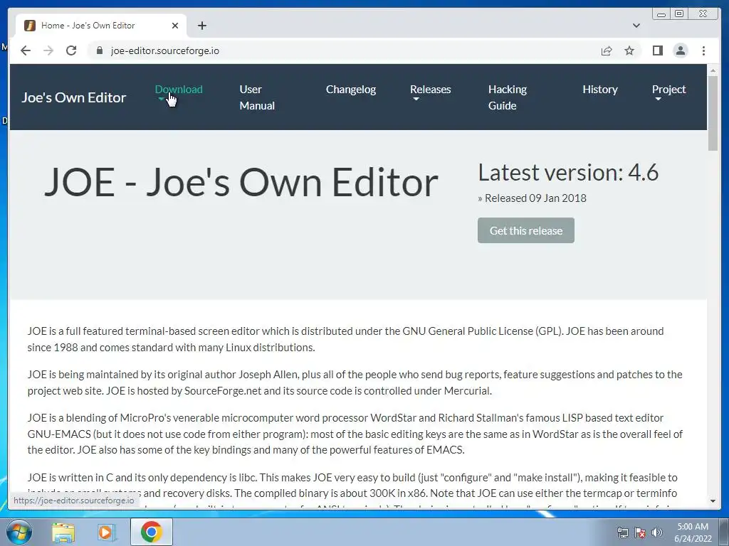Open the volume speaker tray icon
Screen dimensions: 729x546
[x=657, y=532]
